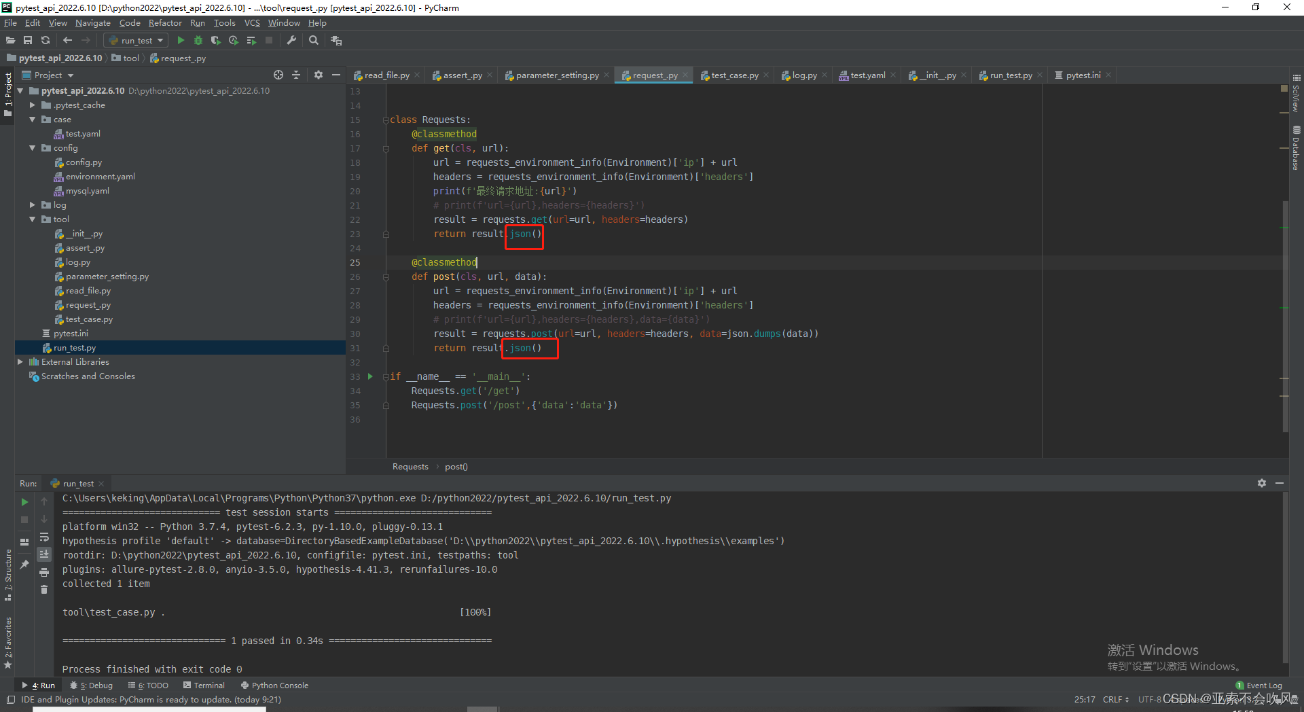1304x712 pixels.
Task: Open run with concurrency diagram icon
Action: (x=251, y=41)
